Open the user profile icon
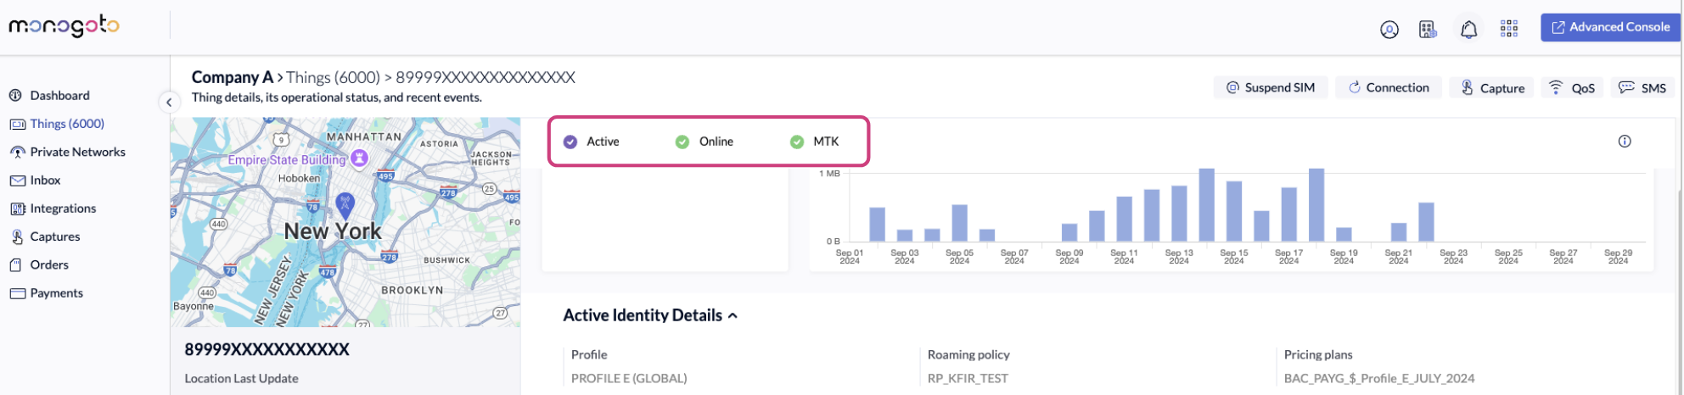The height and width of the screenshot is (395, 1684). 1389,30
